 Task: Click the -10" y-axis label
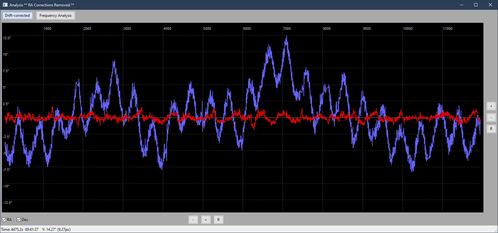pyautogui.click(x=6, y=186)
